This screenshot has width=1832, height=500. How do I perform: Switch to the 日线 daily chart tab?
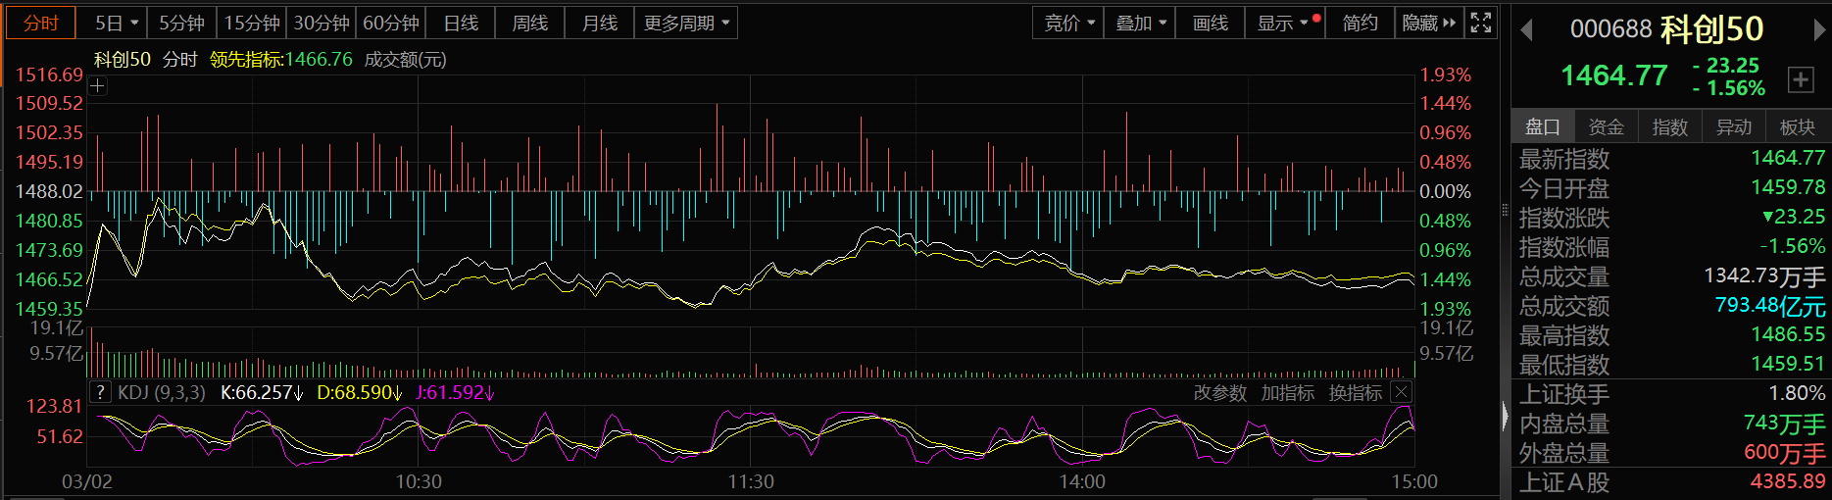[461, 23]
